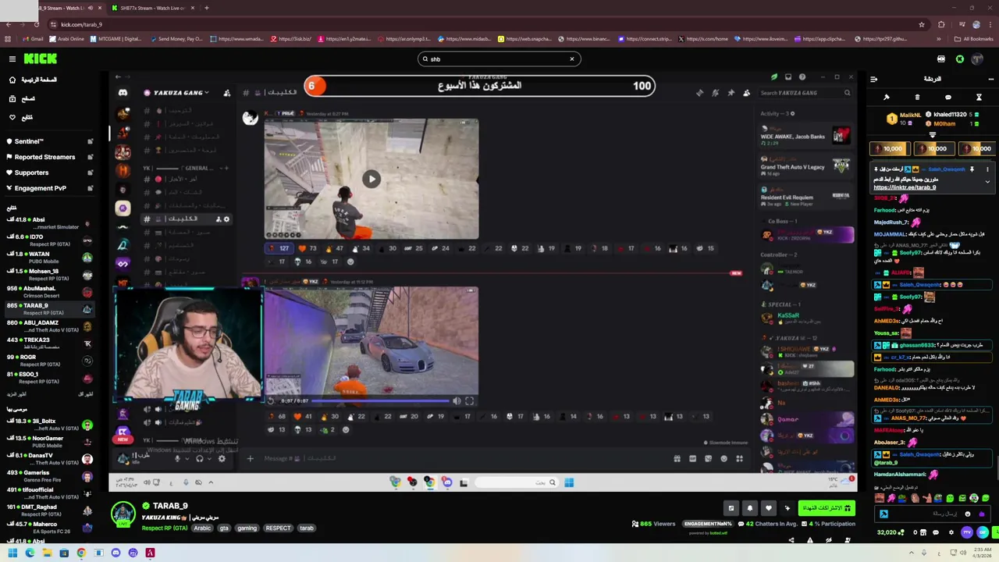The image size is (999, 562).
Task: Click the GIF button below chat
Action: click(983, 532)
